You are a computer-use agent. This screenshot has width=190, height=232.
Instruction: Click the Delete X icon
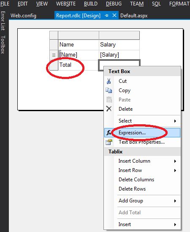point(109,109)
